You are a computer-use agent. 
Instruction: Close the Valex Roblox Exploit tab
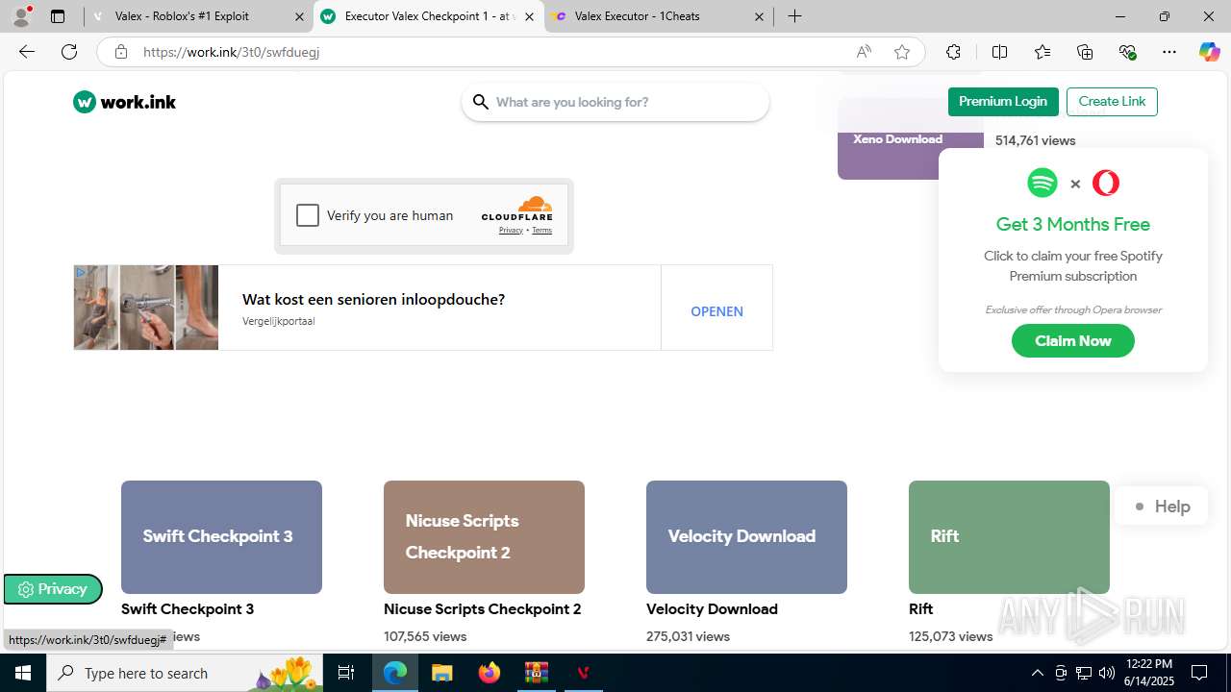[299, 16]
